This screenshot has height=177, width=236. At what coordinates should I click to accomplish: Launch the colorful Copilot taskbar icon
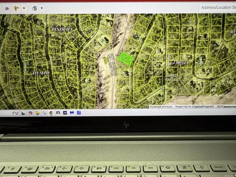[x=30, y=113]
